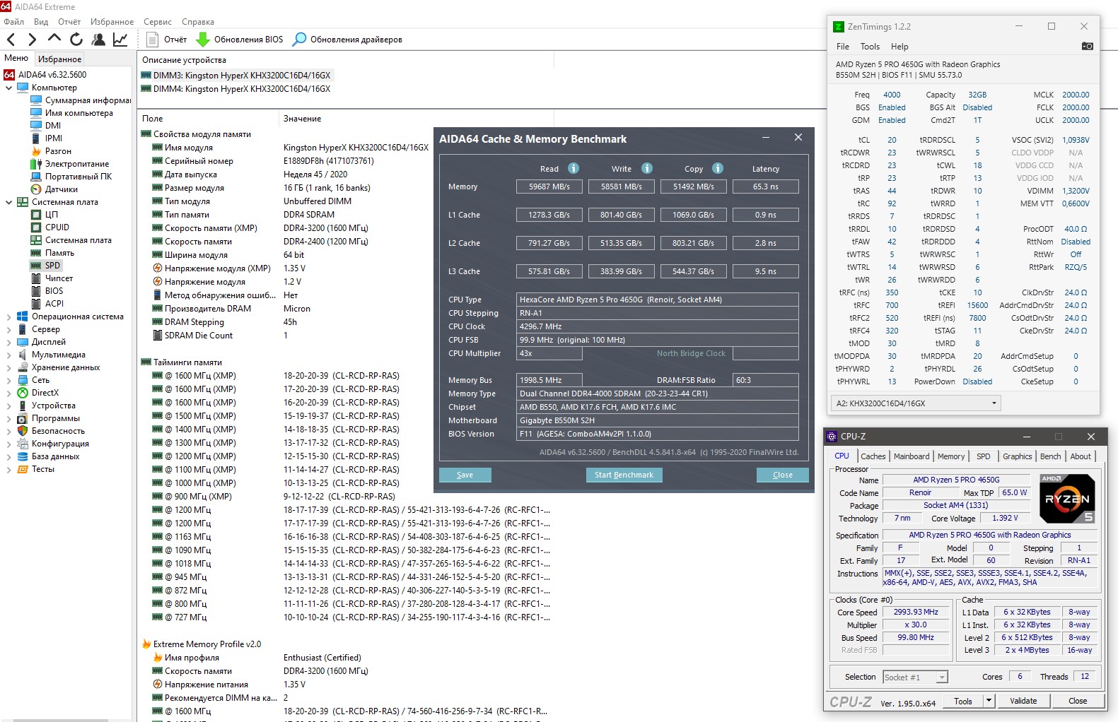Click the AIDA64 up-level arrow icon
Viewport: 1118px width, 722px height.
(x=54, y=39)
